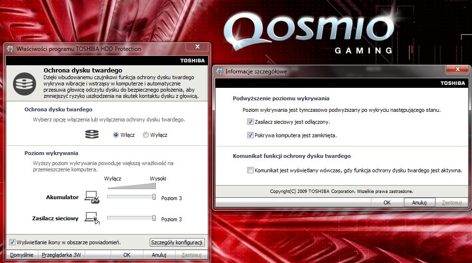Click the Akumulator 'Poziom 3' value

pos(171,198)
